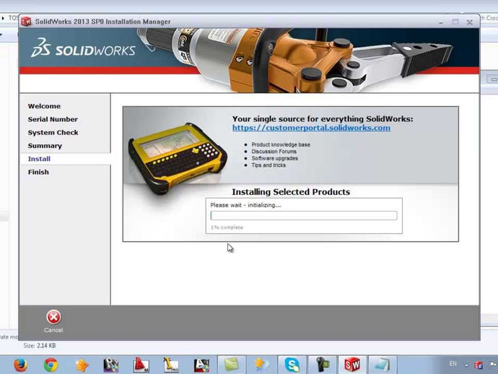Open the orange star app in taskbar
The height and width of the screenshot is (374, 498).
pyautogui.click(x=82, y=365)
